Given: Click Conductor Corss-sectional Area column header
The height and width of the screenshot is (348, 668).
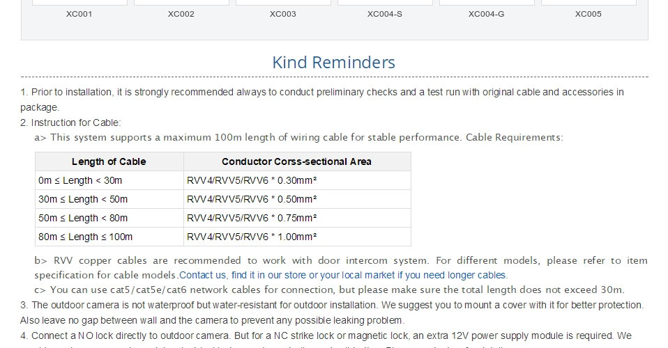Looking at the screenshot, I should [x=297, y=161].
